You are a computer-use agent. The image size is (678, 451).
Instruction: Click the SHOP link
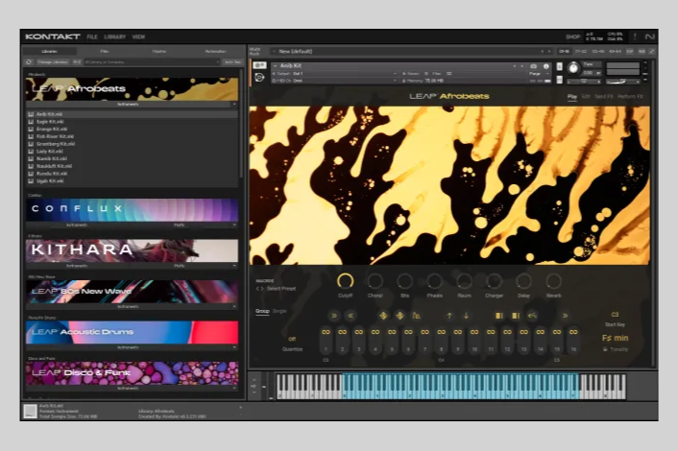572,36
